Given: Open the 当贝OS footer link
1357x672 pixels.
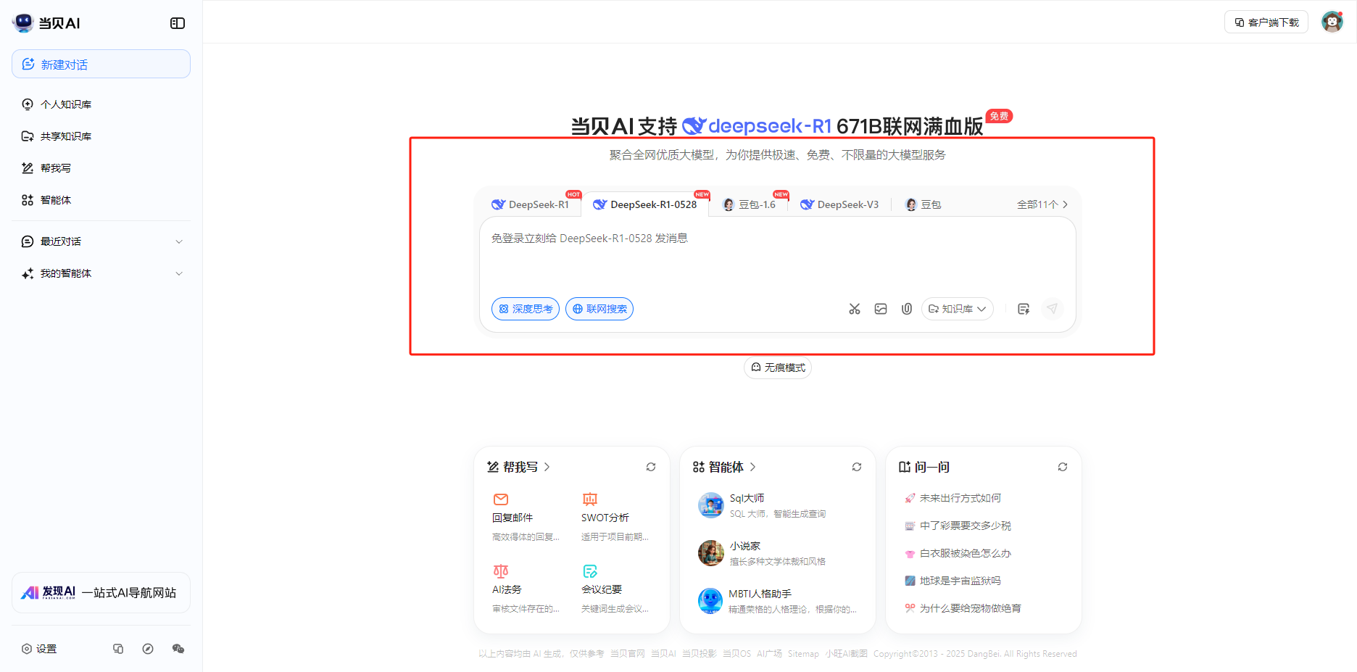Looking at the screenshot, I should coord(736,654).
